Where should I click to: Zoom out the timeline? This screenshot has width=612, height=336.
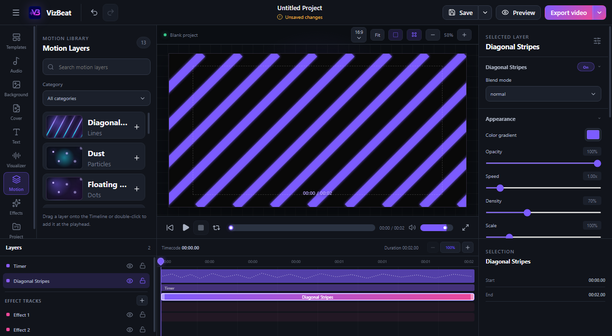click(433, 248)
